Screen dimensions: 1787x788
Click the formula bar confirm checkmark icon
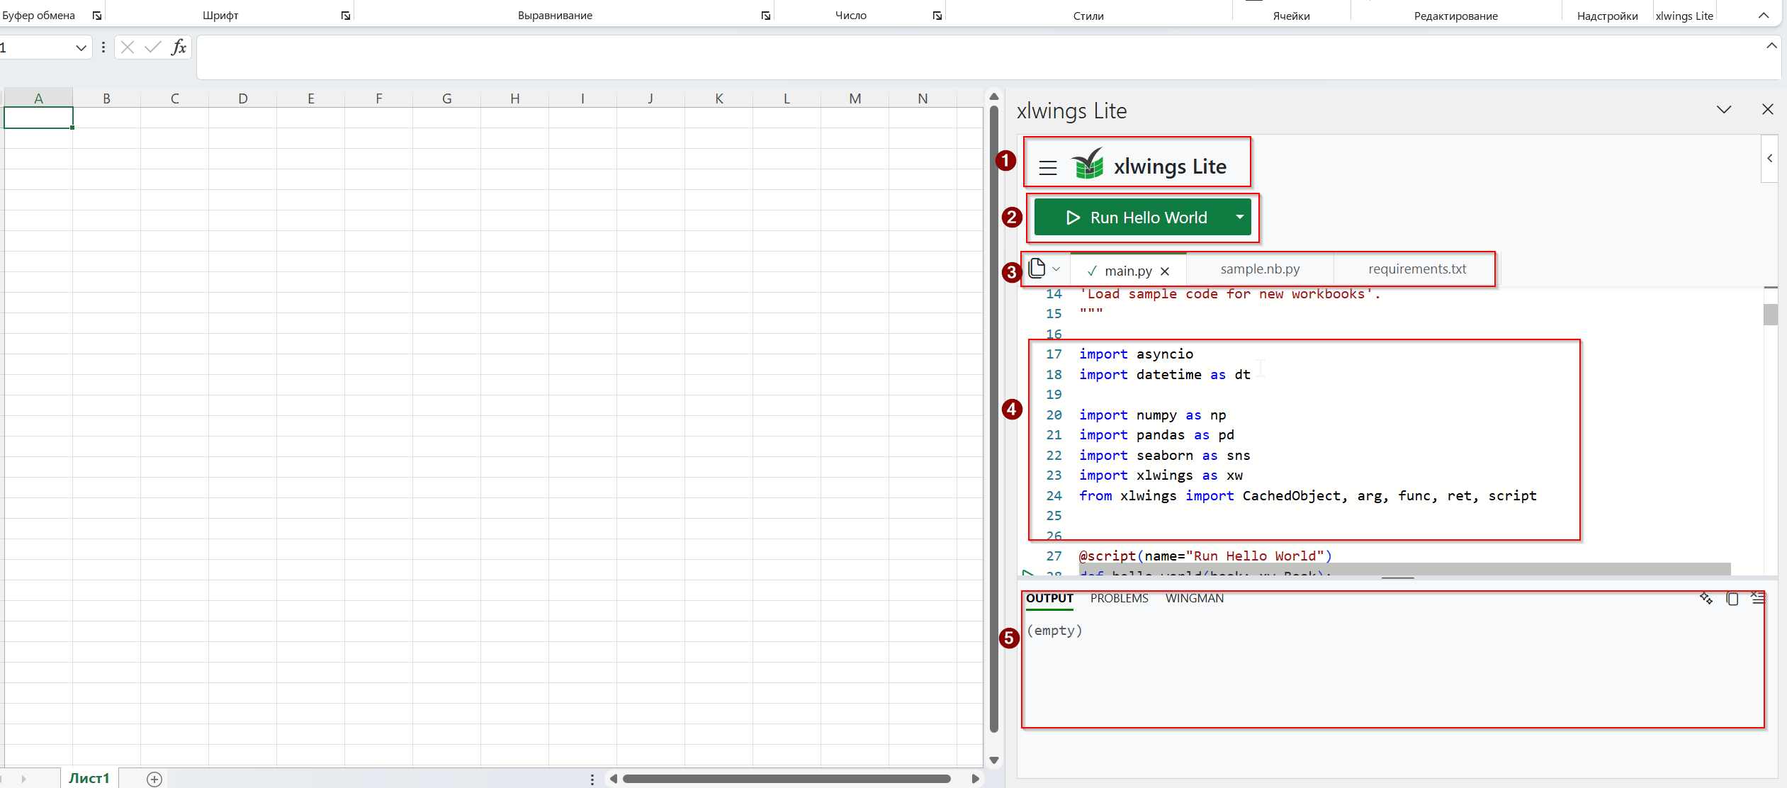click(152, 47)
